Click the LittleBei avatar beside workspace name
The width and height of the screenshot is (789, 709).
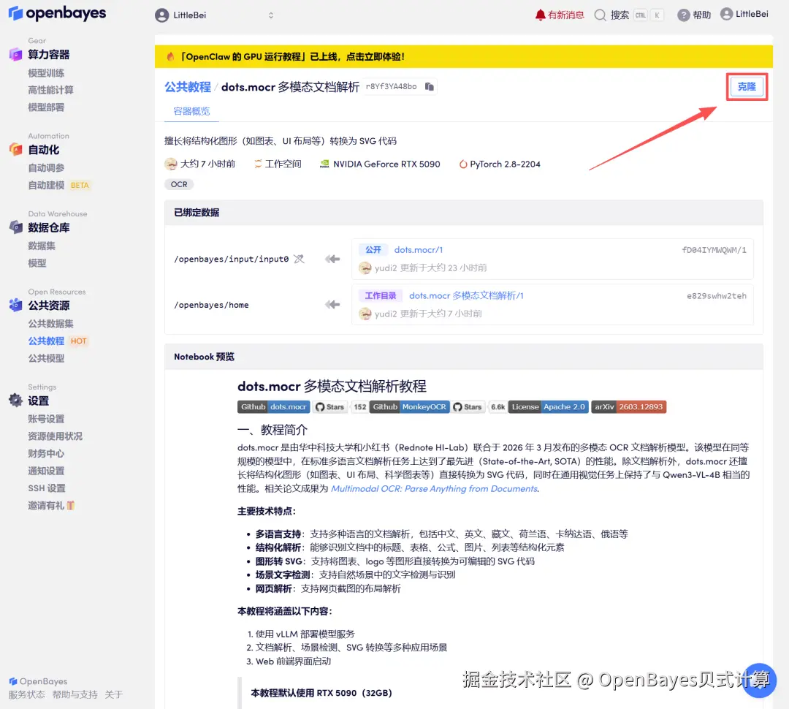(162, 15)
